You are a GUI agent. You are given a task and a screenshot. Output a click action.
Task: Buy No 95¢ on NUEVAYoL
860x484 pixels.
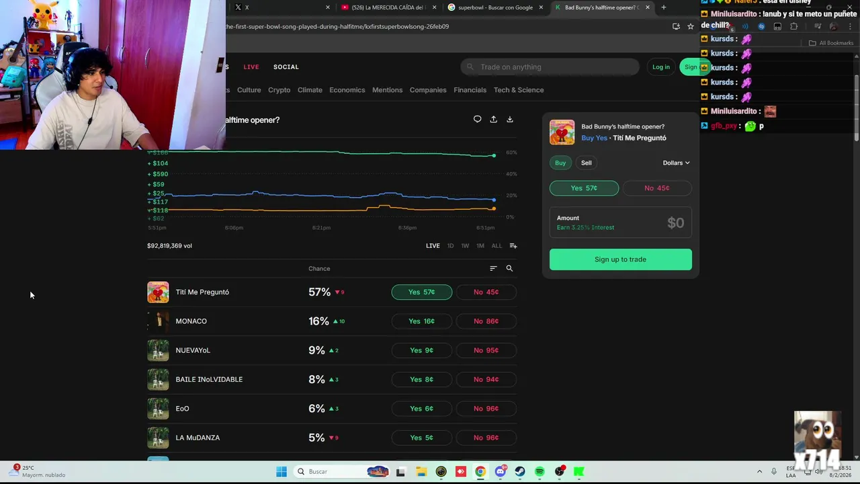click(x=486, y=350)
